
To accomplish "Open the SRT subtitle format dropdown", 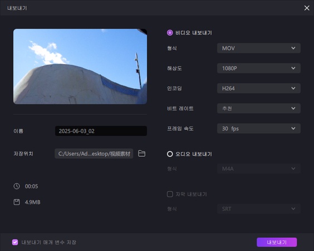I will 258,209.
